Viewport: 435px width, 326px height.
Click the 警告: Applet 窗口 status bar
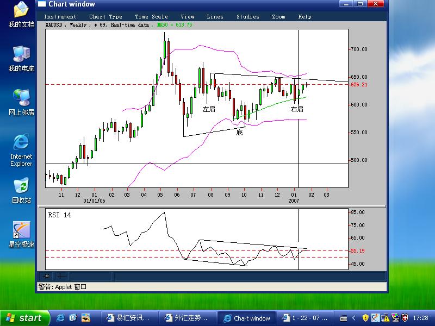(212, 287)
